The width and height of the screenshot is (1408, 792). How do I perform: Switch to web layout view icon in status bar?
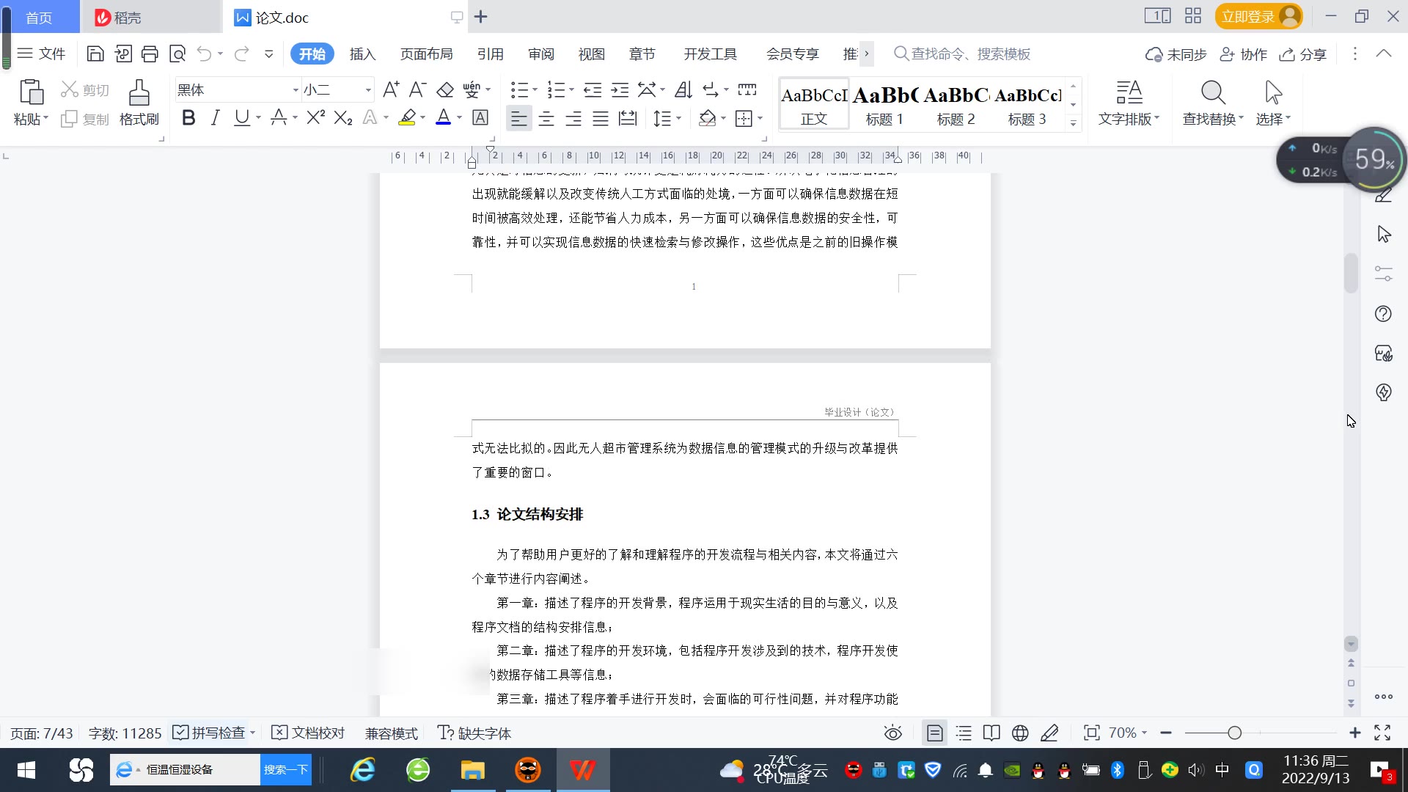pyautogui.click(x=1020, y=733)
